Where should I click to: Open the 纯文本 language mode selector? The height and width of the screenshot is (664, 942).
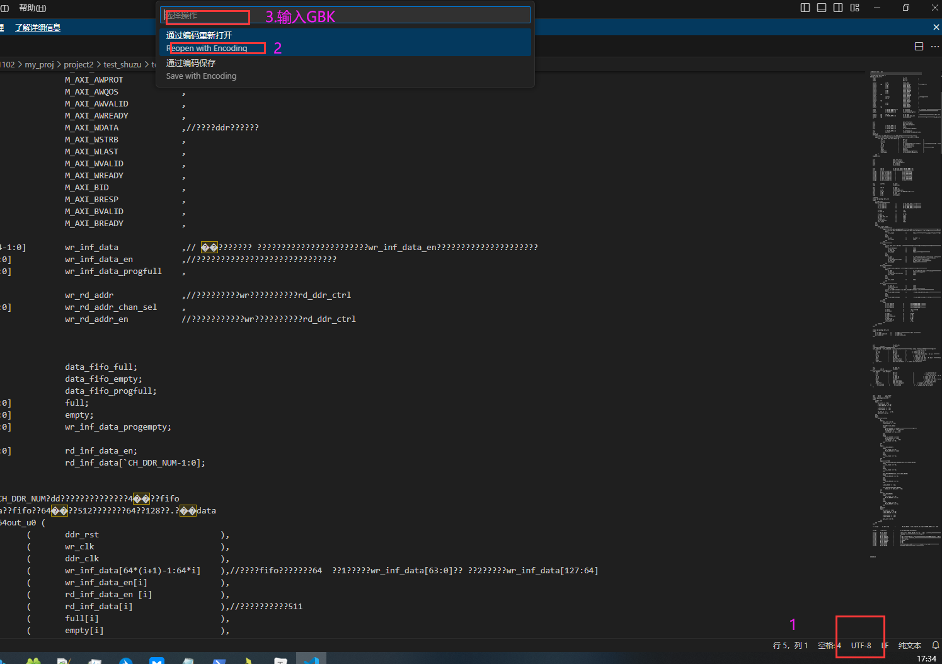point(910,645)
